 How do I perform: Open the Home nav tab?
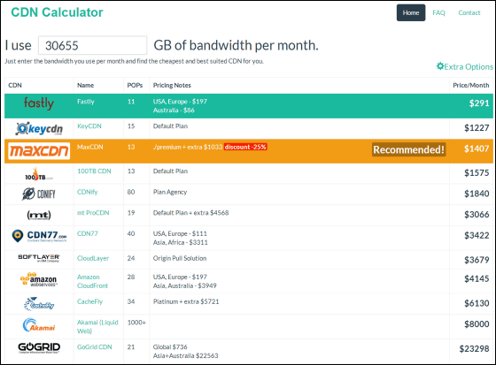pyautogui.click(x=411, y=12)
